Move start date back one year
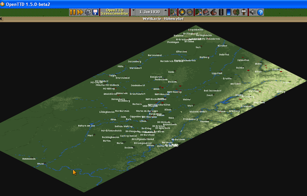The image size is (307, 196). point(133,12)
